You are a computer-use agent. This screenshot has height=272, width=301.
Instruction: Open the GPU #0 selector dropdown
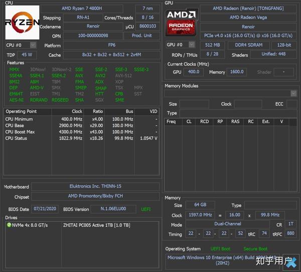pos(192,45)
